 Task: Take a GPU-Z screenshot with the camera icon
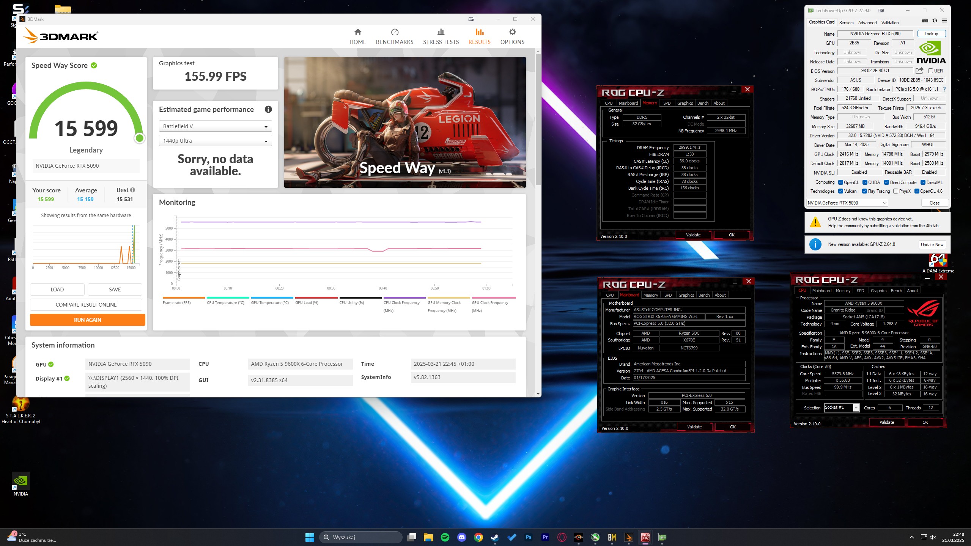click(925, 20)
